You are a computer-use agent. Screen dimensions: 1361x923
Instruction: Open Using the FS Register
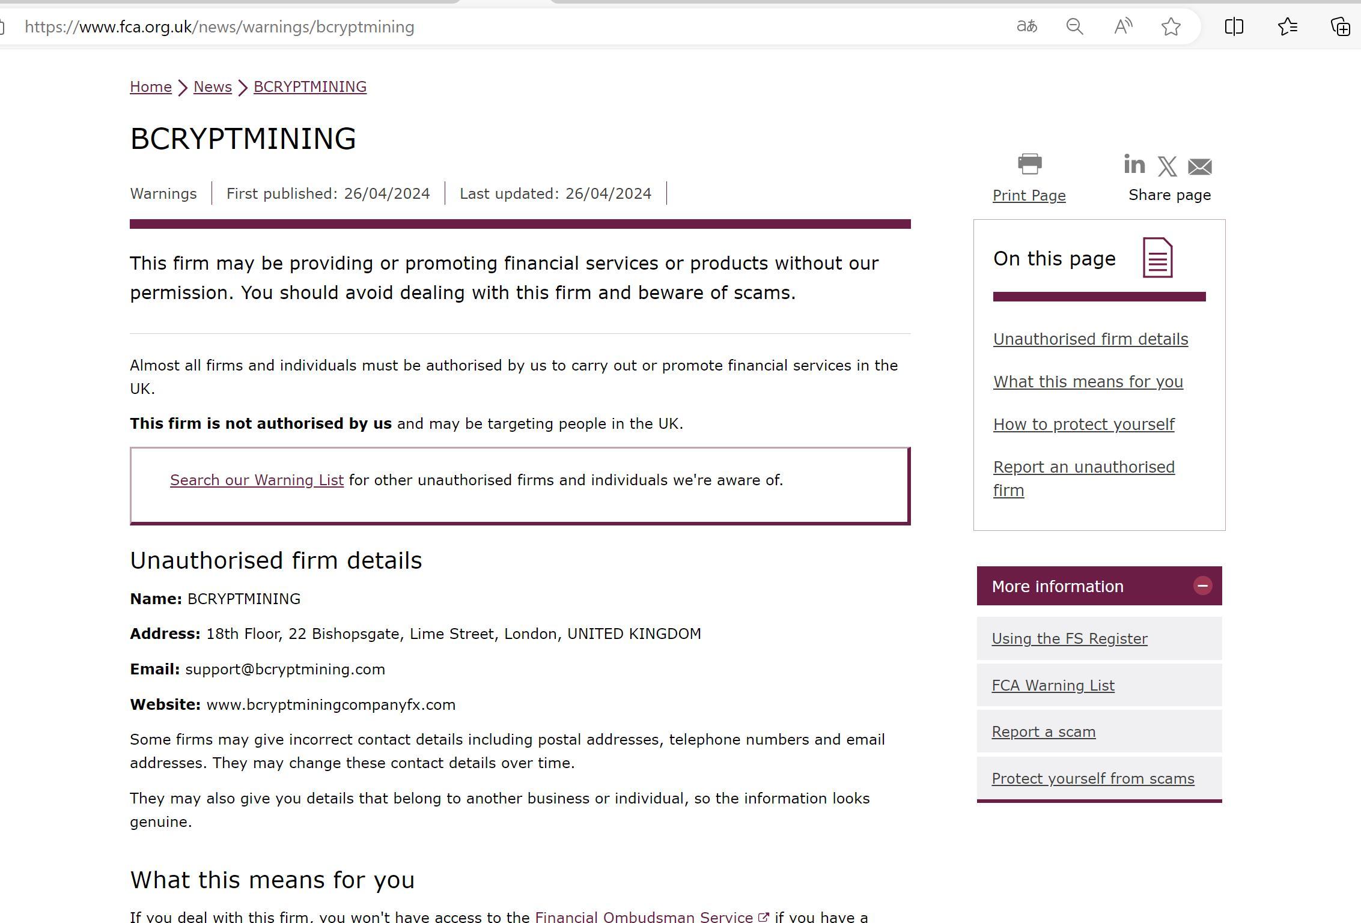(x=1069, y=639)
